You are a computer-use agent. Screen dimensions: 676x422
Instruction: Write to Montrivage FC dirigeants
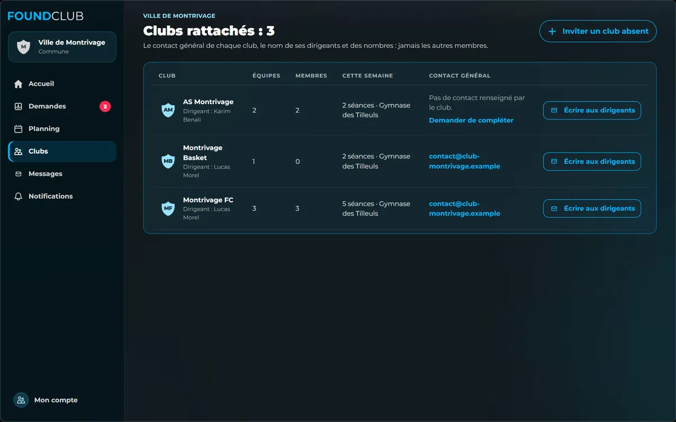592,208
